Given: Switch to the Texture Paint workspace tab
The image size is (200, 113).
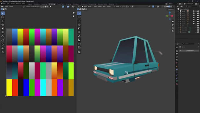Looking at the screenshot, I should tap(61, 4).
